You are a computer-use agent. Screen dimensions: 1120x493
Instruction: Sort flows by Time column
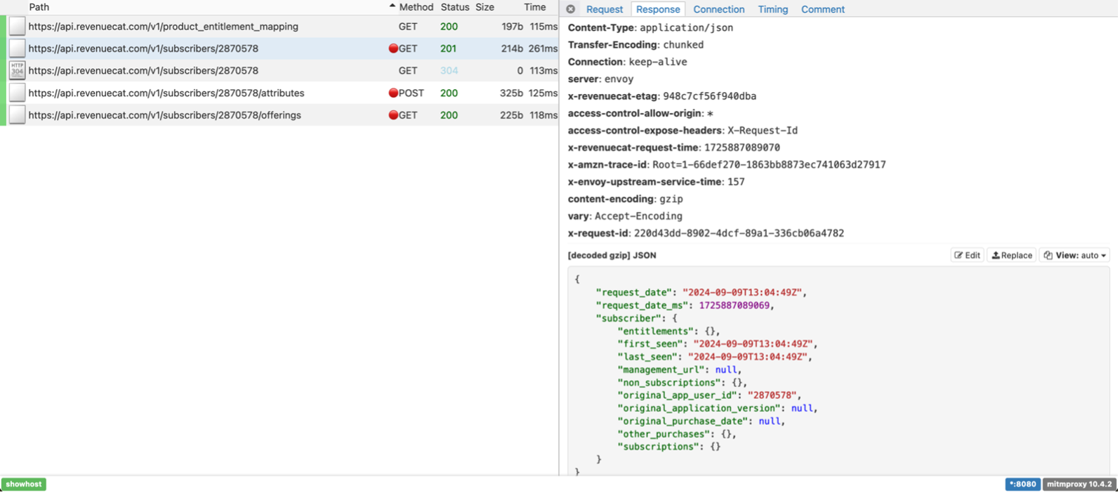point(534,7)
